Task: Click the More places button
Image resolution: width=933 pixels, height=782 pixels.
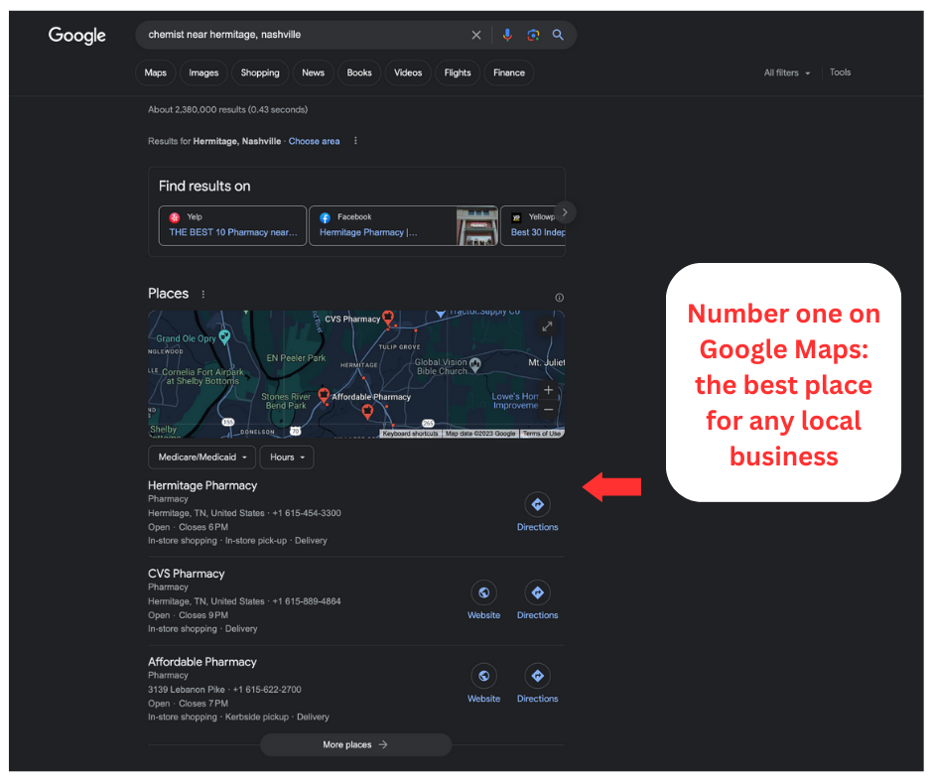Action: point(355,744)
